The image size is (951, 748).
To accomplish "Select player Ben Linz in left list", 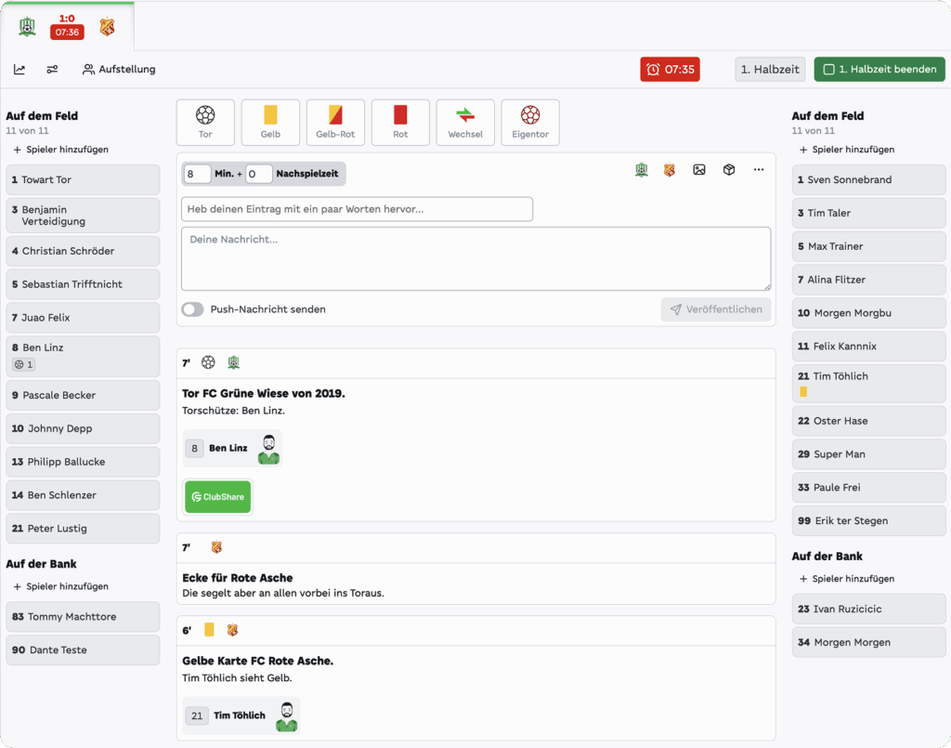I will click(x=83, y=356).
